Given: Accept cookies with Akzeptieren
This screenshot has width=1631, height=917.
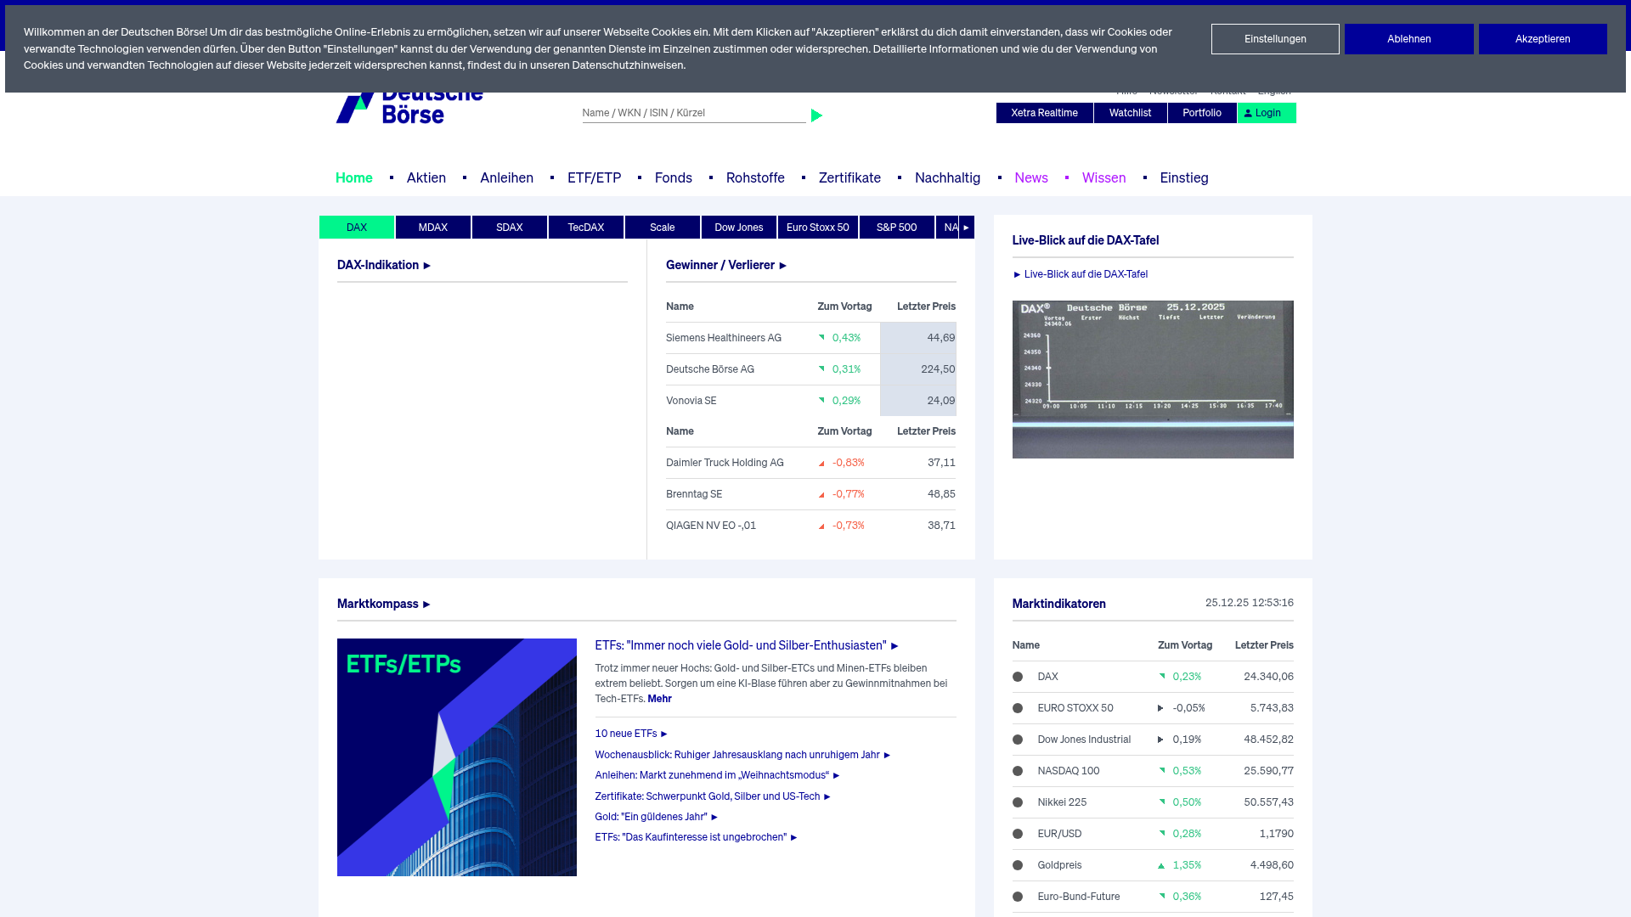Looking at the screenshot, I should point(1543,39).
